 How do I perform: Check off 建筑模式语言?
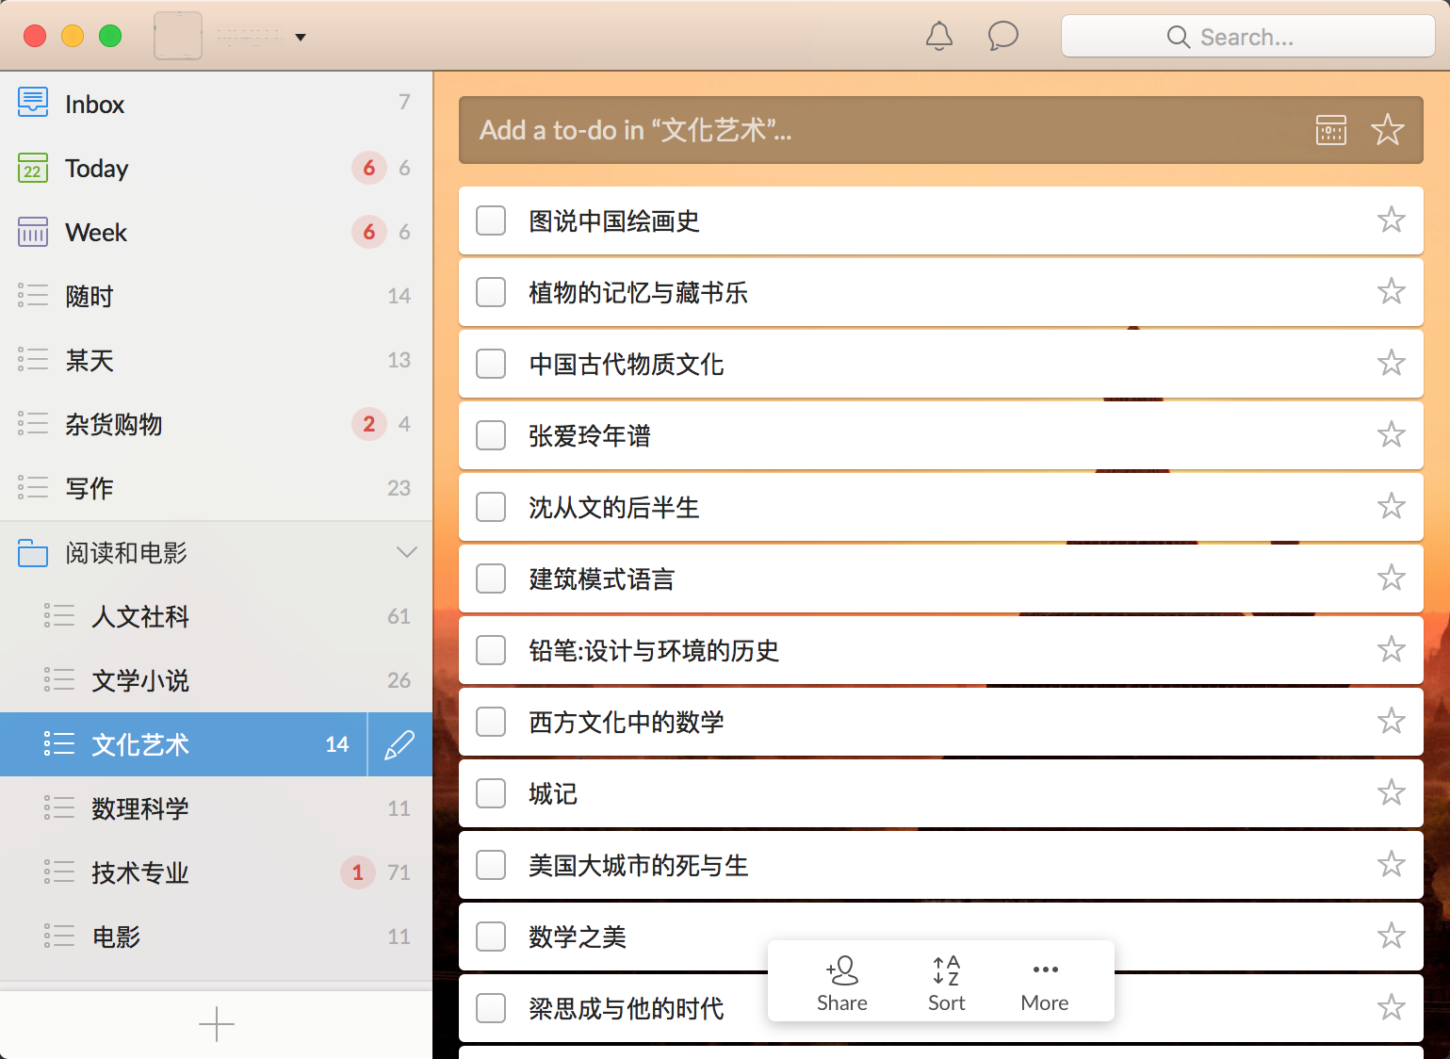[x=491, y=578]
